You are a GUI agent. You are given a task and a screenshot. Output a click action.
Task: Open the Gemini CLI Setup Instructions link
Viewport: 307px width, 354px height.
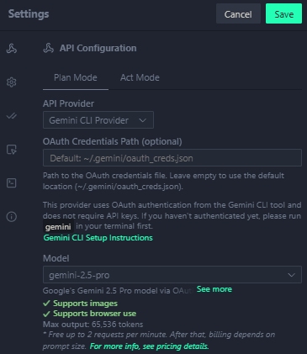pos(98,238)
